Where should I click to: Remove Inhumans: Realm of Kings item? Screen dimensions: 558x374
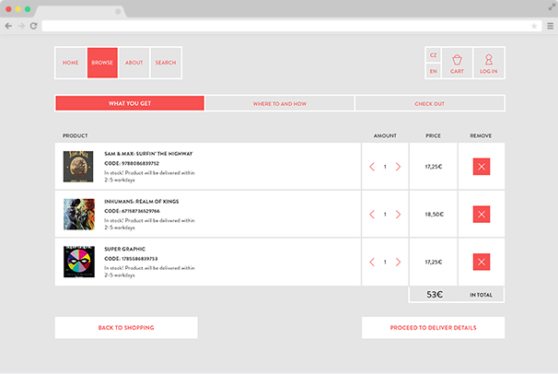481,214
